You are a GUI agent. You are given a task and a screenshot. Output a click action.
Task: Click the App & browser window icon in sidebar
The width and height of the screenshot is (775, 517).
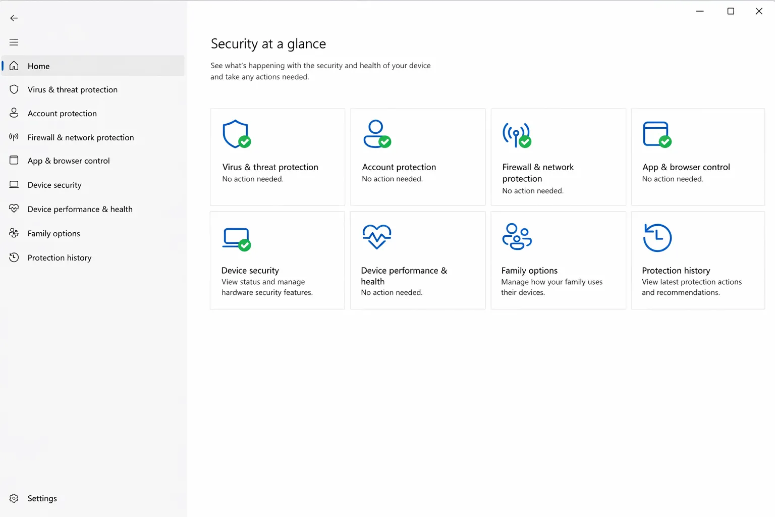tap(14, 161)
